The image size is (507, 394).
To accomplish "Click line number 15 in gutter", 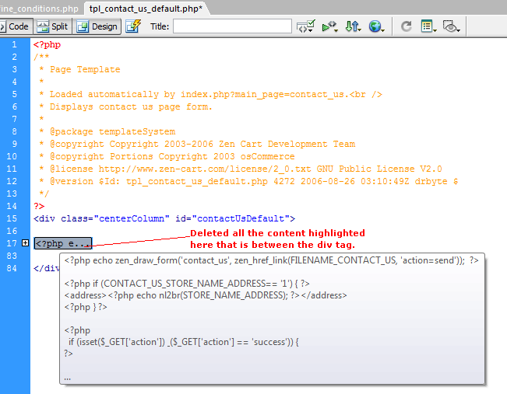I will 12,218.
